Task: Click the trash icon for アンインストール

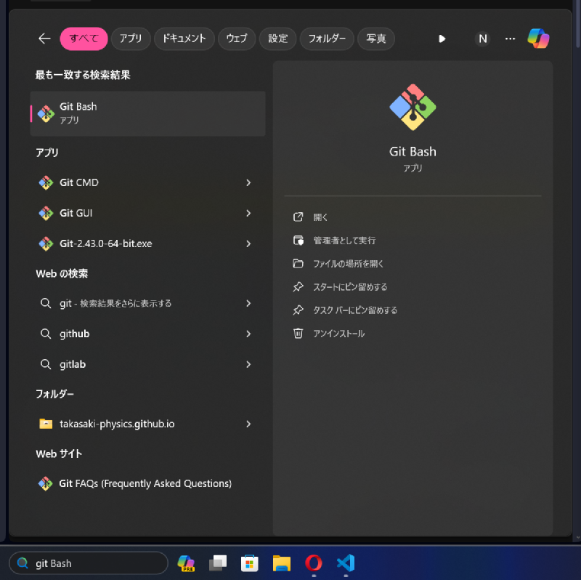Action: pyautogui.click(x=298, y=334)
